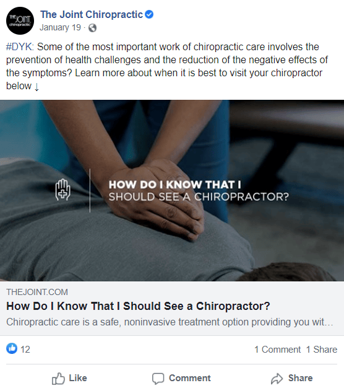Click the speech bubble Comment icon
Image resolution: width=344 pixels, height=388 pixels.
click(158, 379)
